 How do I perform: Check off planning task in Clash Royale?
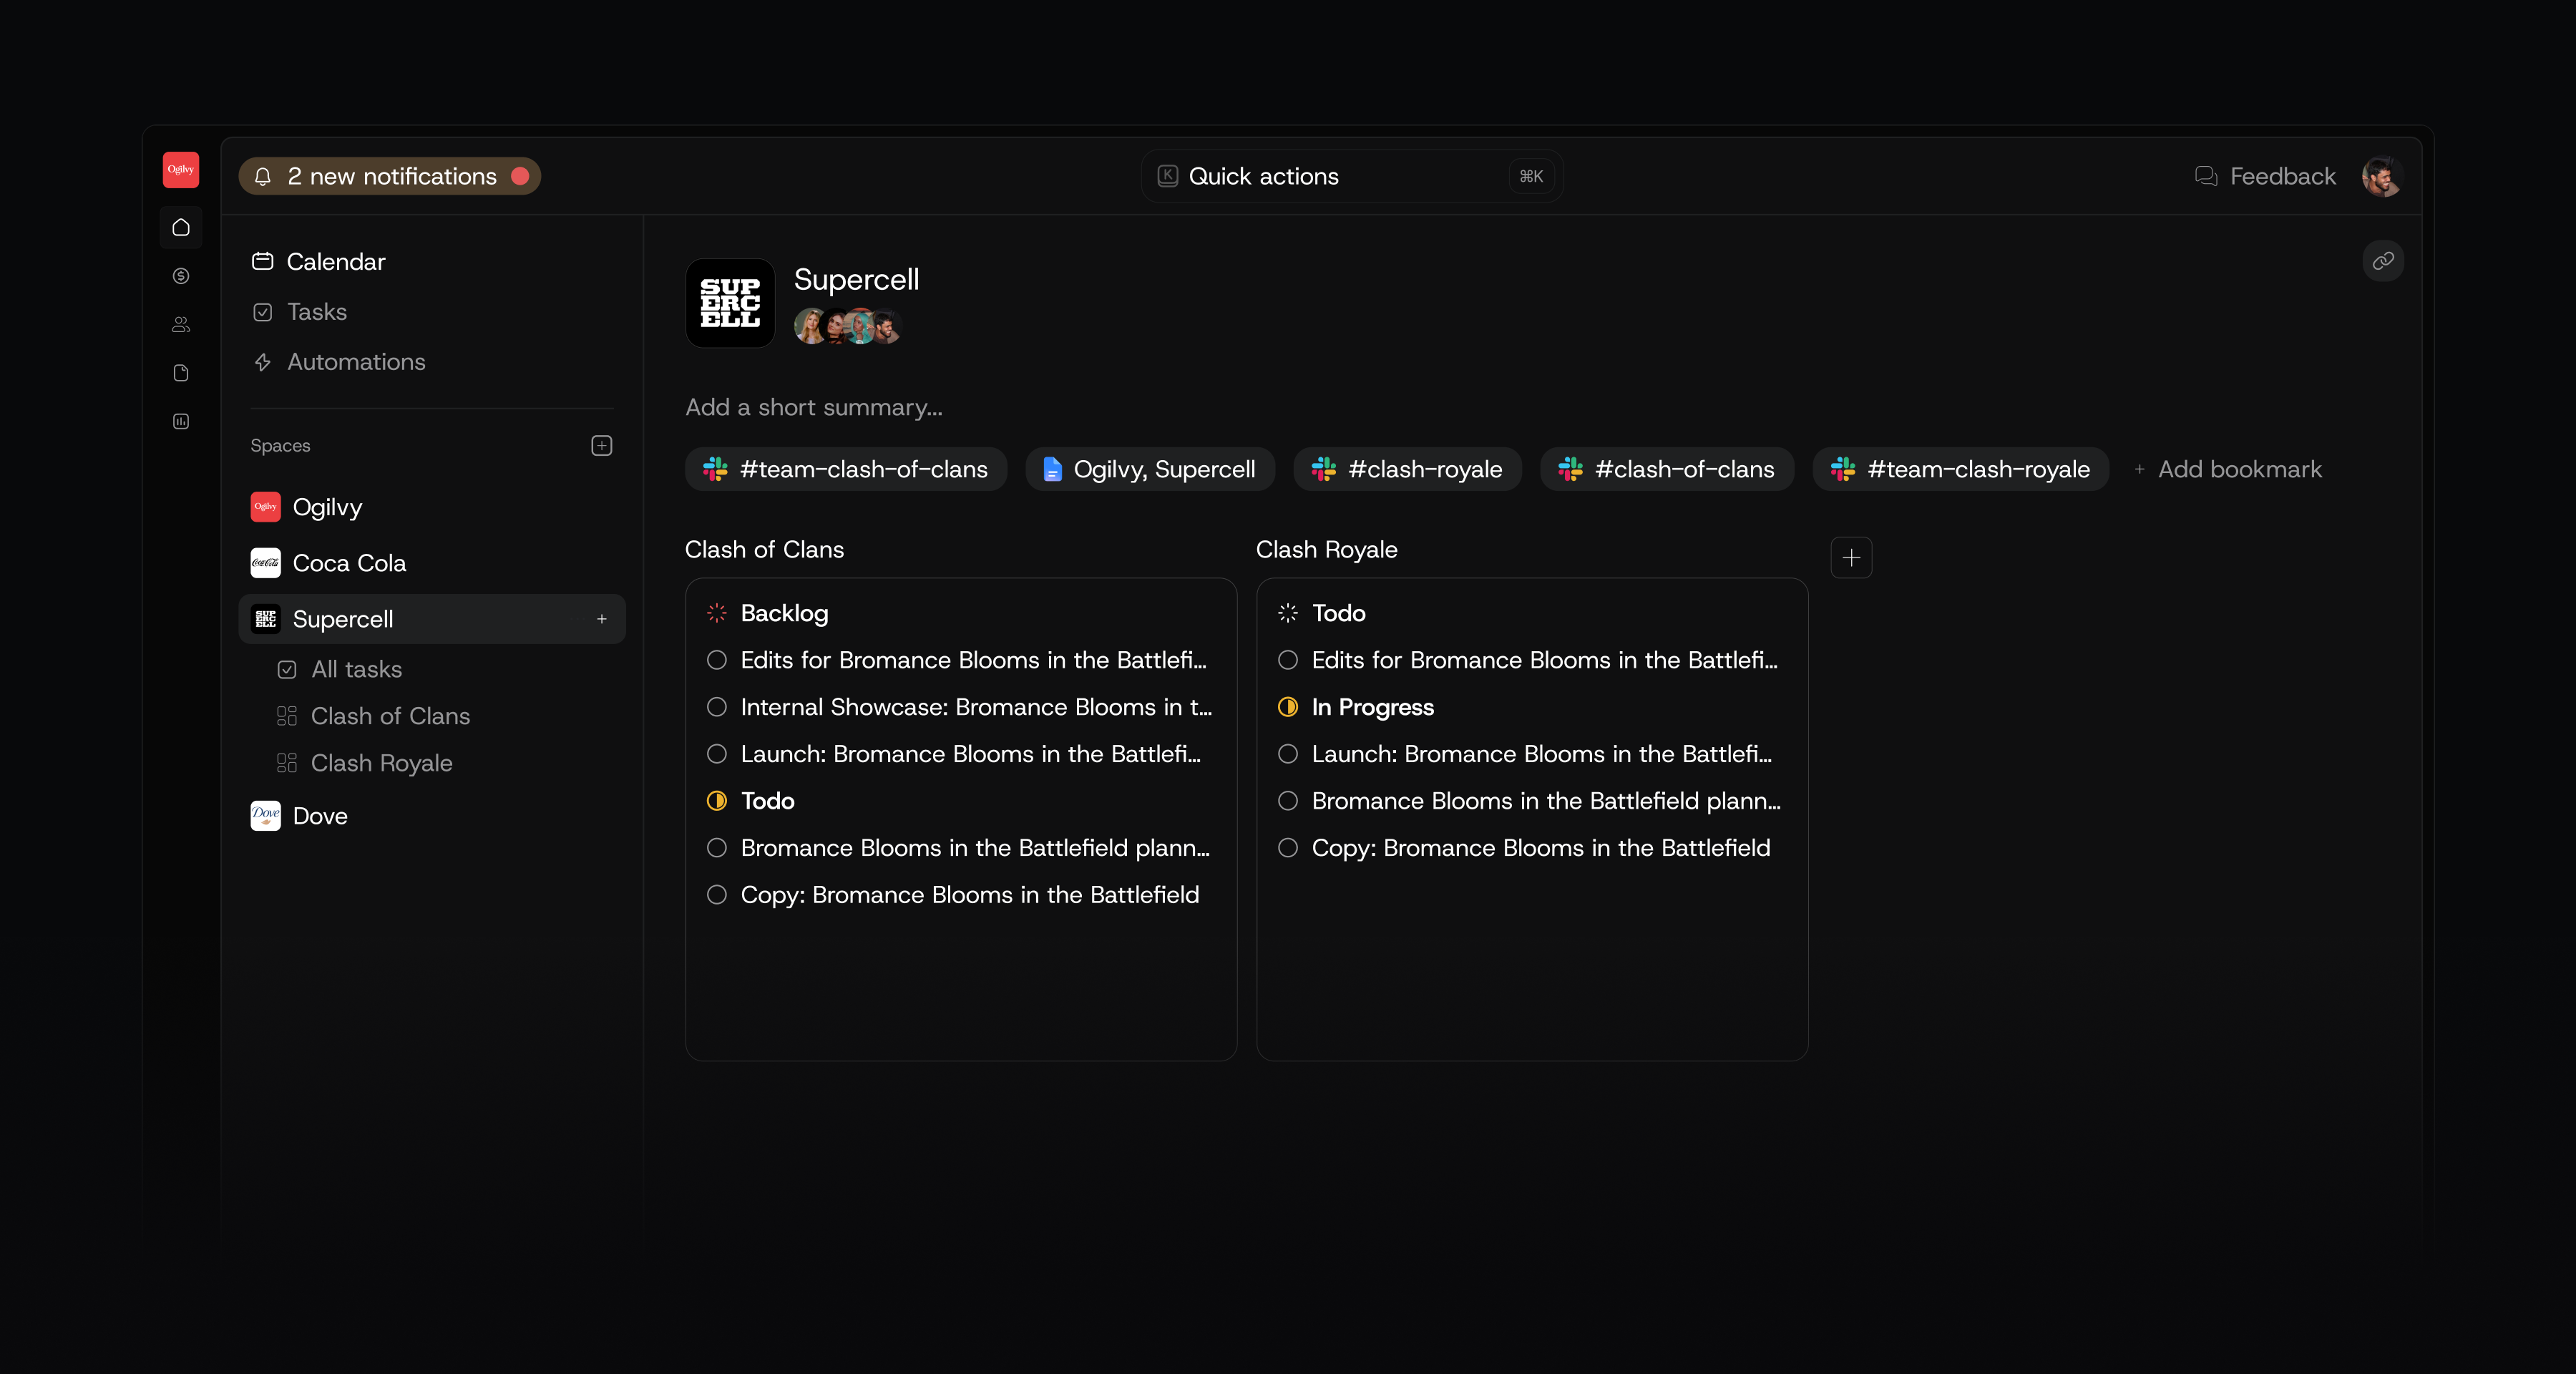[x=1288, y=801]
